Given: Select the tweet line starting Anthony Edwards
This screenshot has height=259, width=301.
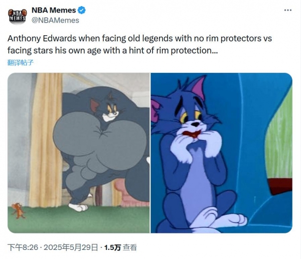Looking at the screenshot, I should [x=140, y=38].
